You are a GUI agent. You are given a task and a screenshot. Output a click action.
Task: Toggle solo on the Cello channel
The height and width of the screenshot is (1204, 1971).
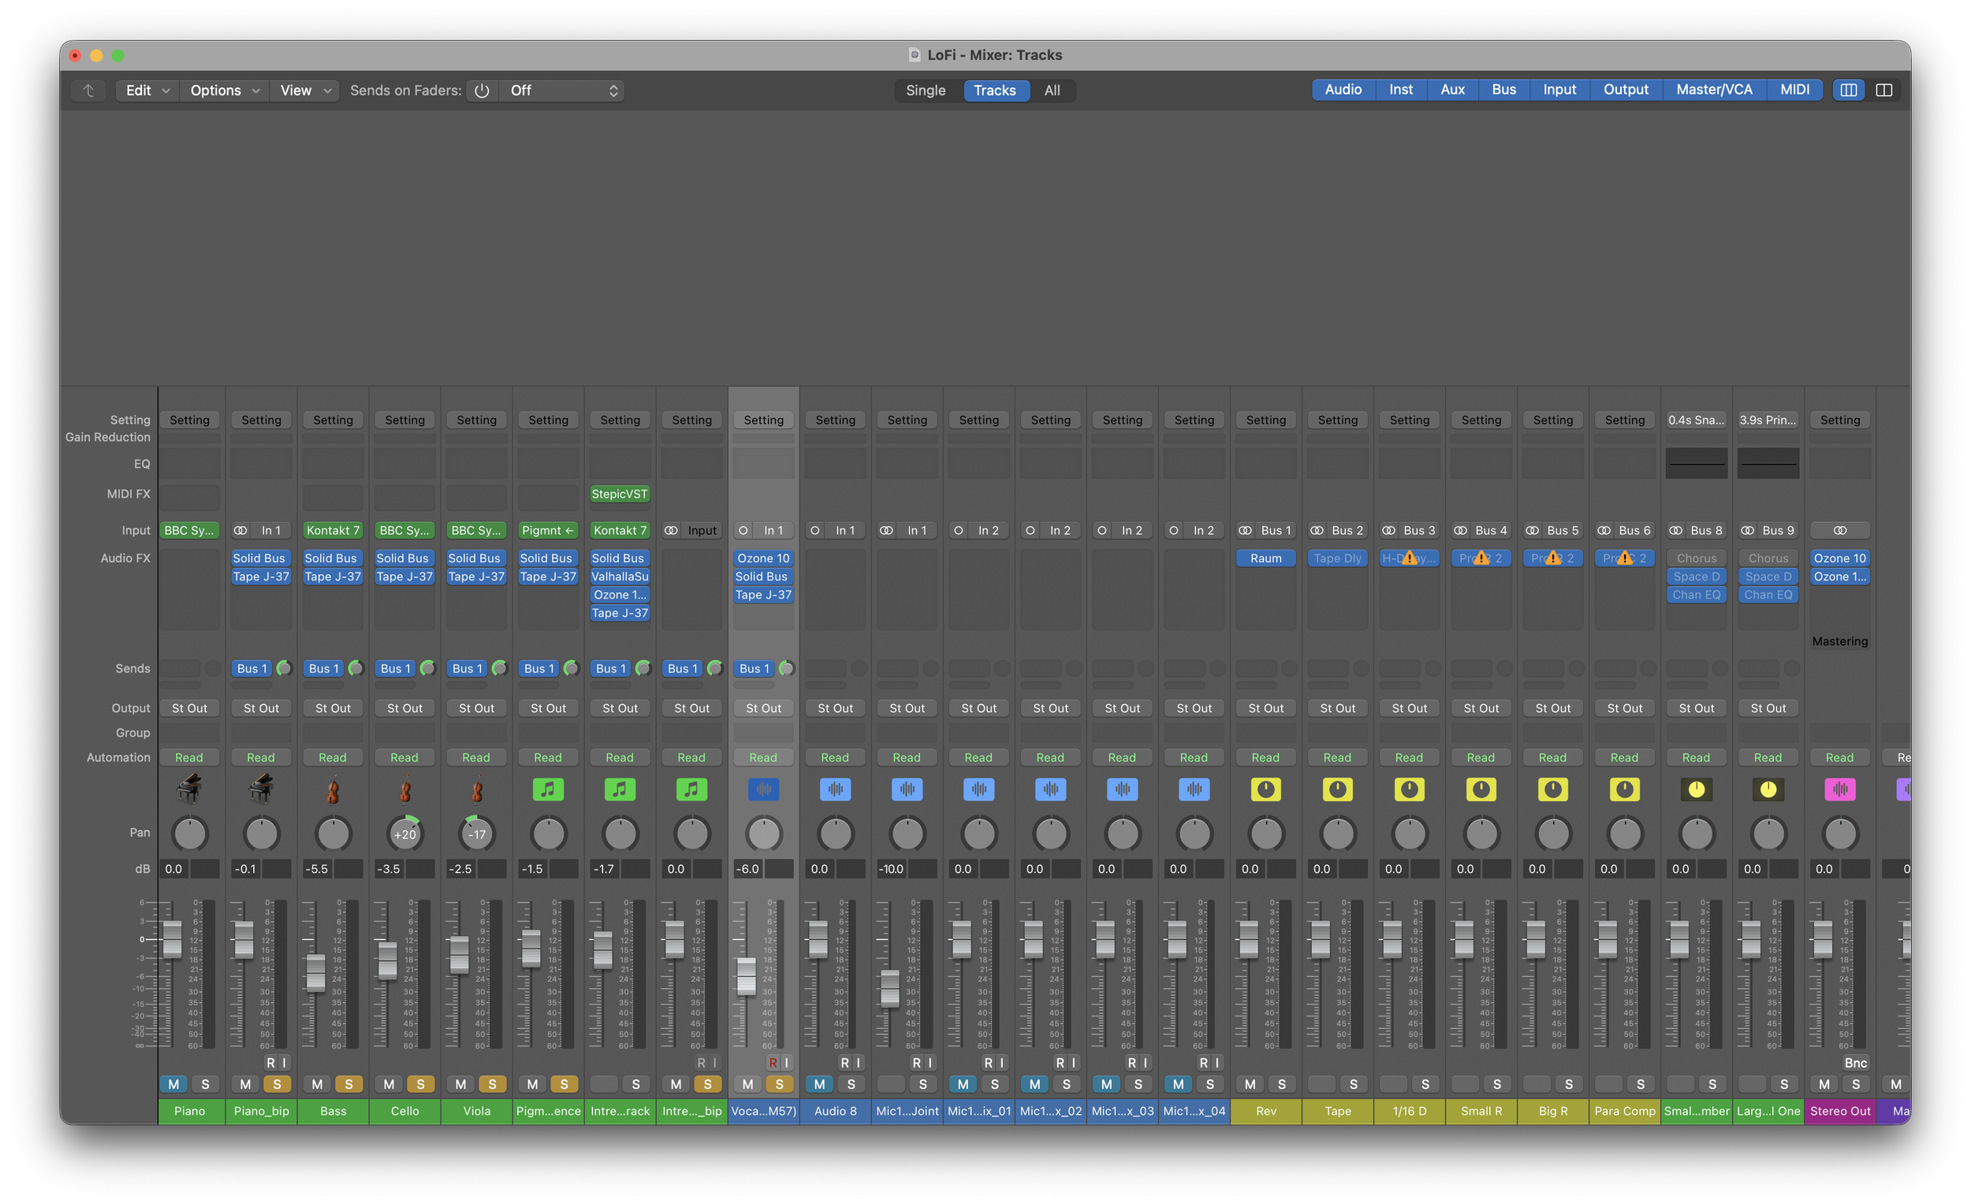click(x=421, y=1084)
